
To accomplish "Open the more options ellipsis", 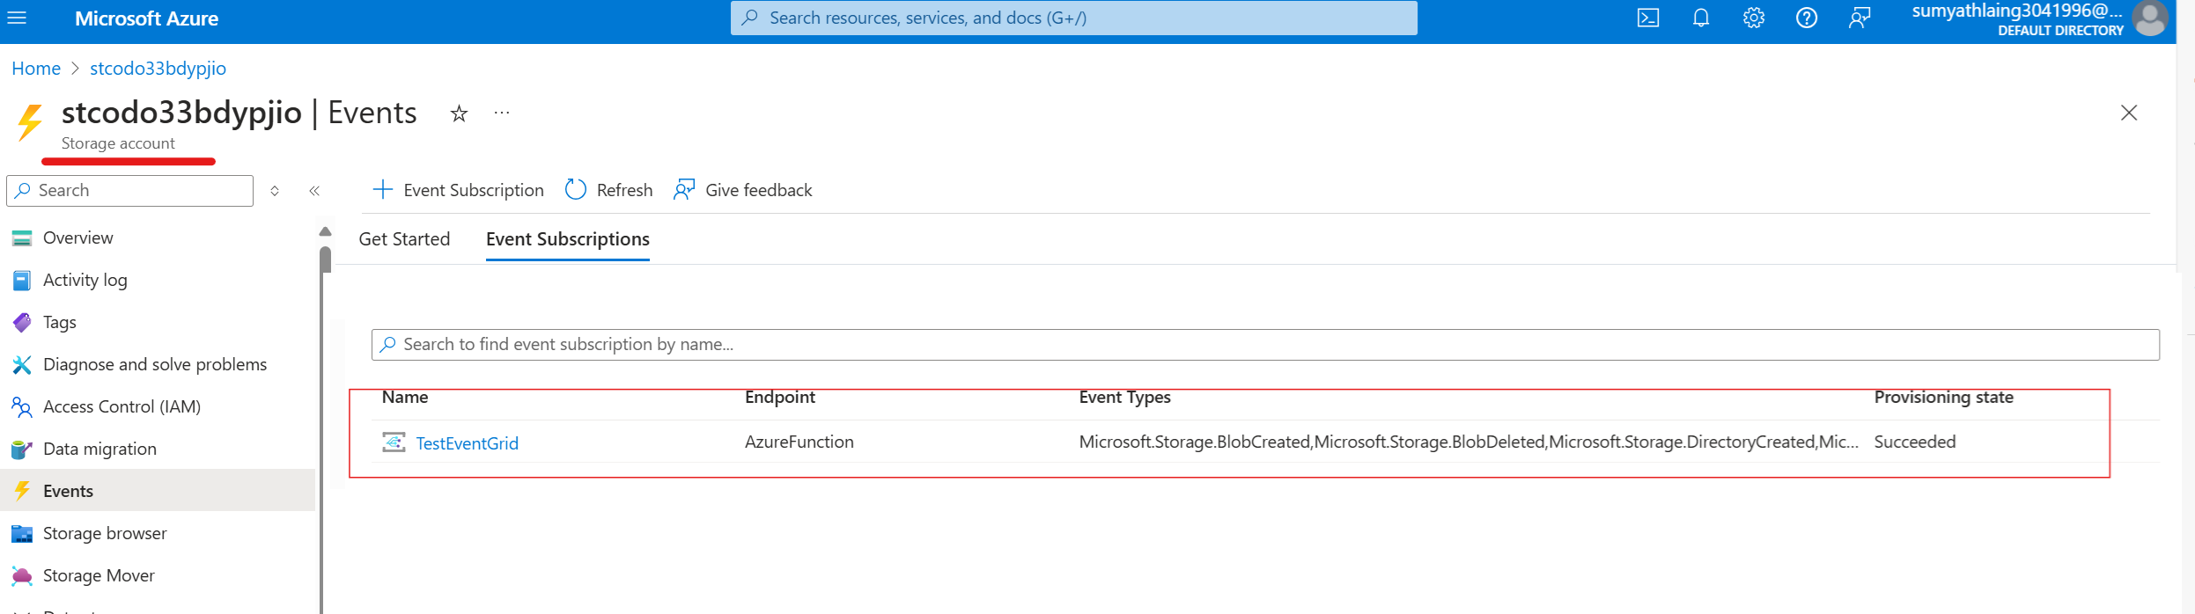I will coord(502,113).
